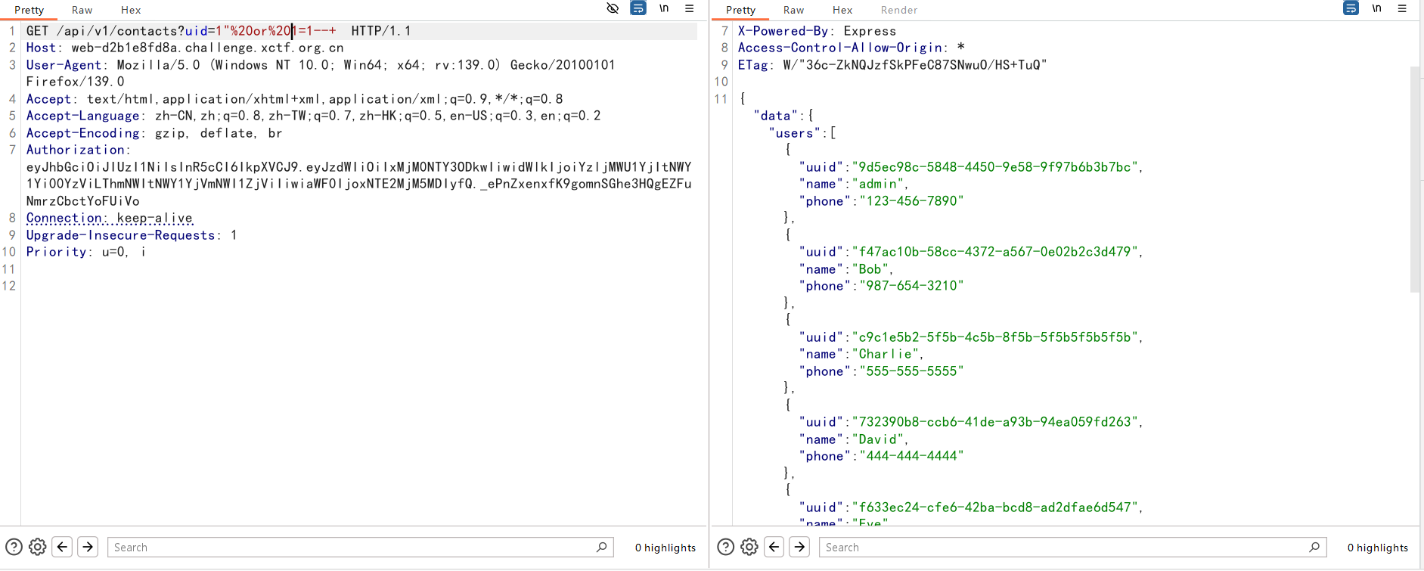Click the "data" JSON key
1424x571 pixels.
776,116
